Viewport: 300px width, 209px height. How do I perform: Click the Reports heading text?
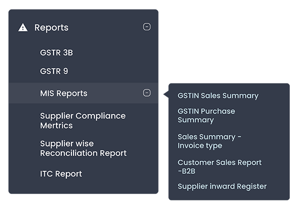click(x=51, y=27)
